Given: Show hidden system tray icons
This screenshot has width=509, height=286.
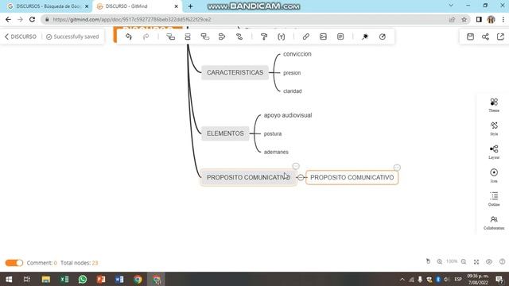Looking at the screenshot, I should [402, 279].
